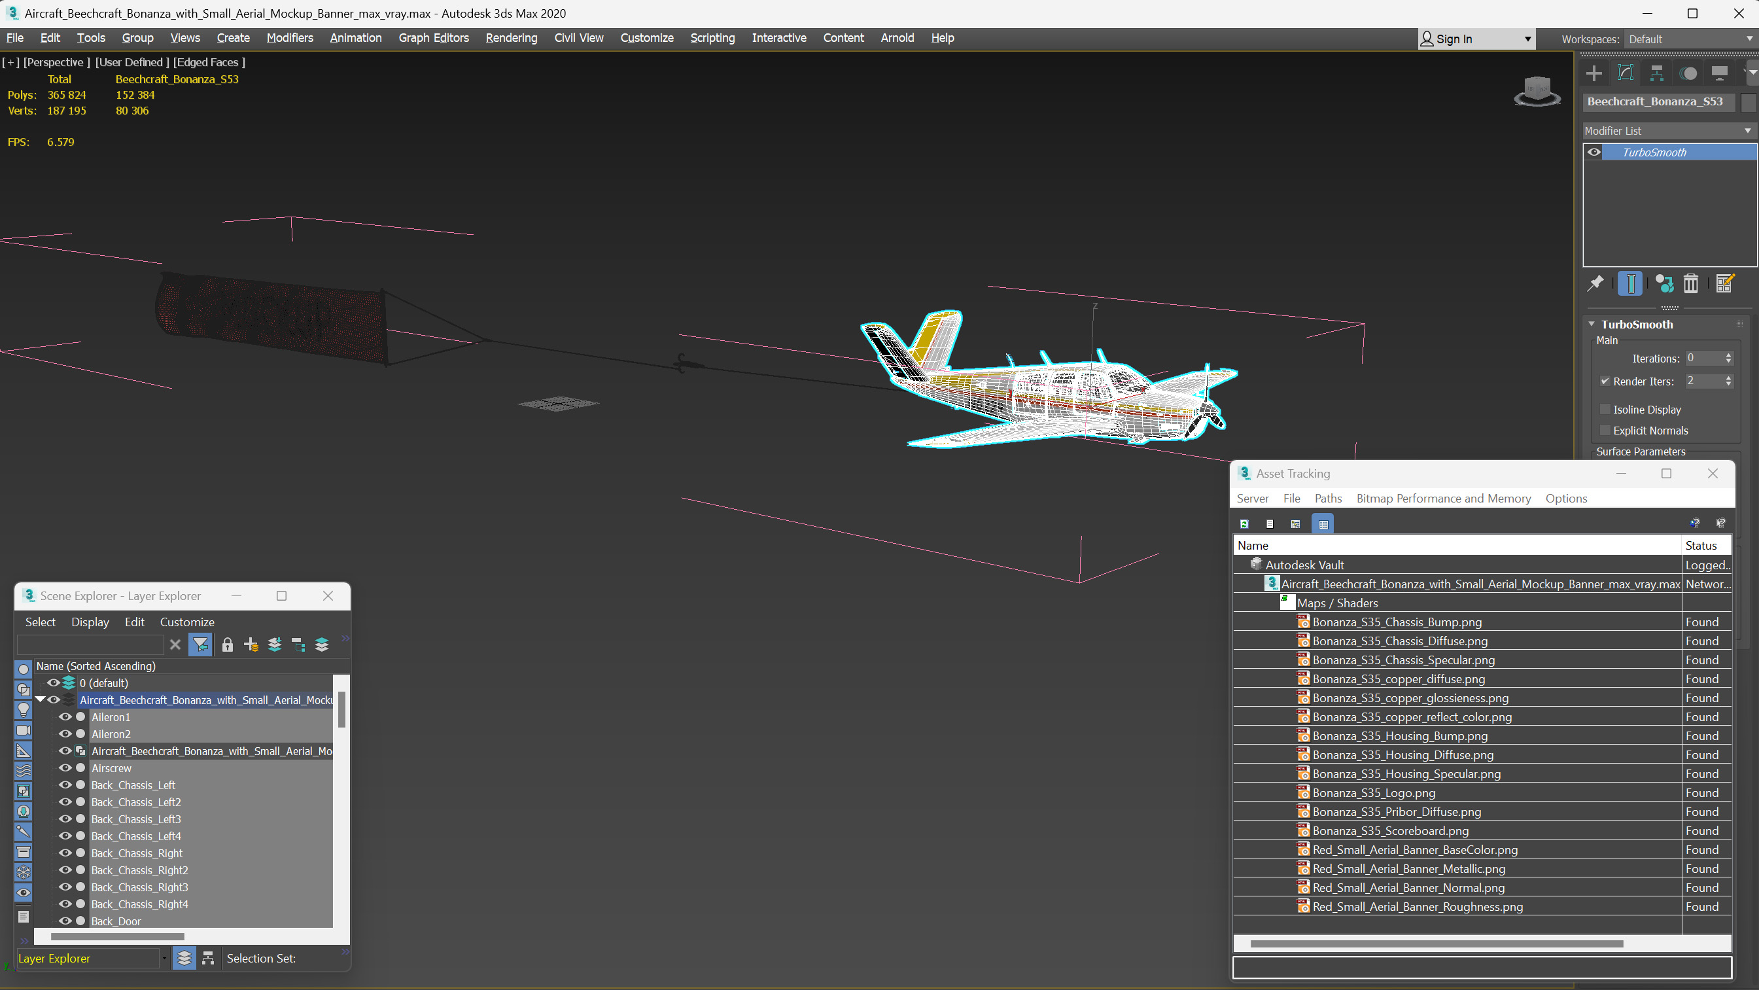Click the [Perspective] viewport label
The height and width of the screenshot is (990, 1759).
coord(57,62)
